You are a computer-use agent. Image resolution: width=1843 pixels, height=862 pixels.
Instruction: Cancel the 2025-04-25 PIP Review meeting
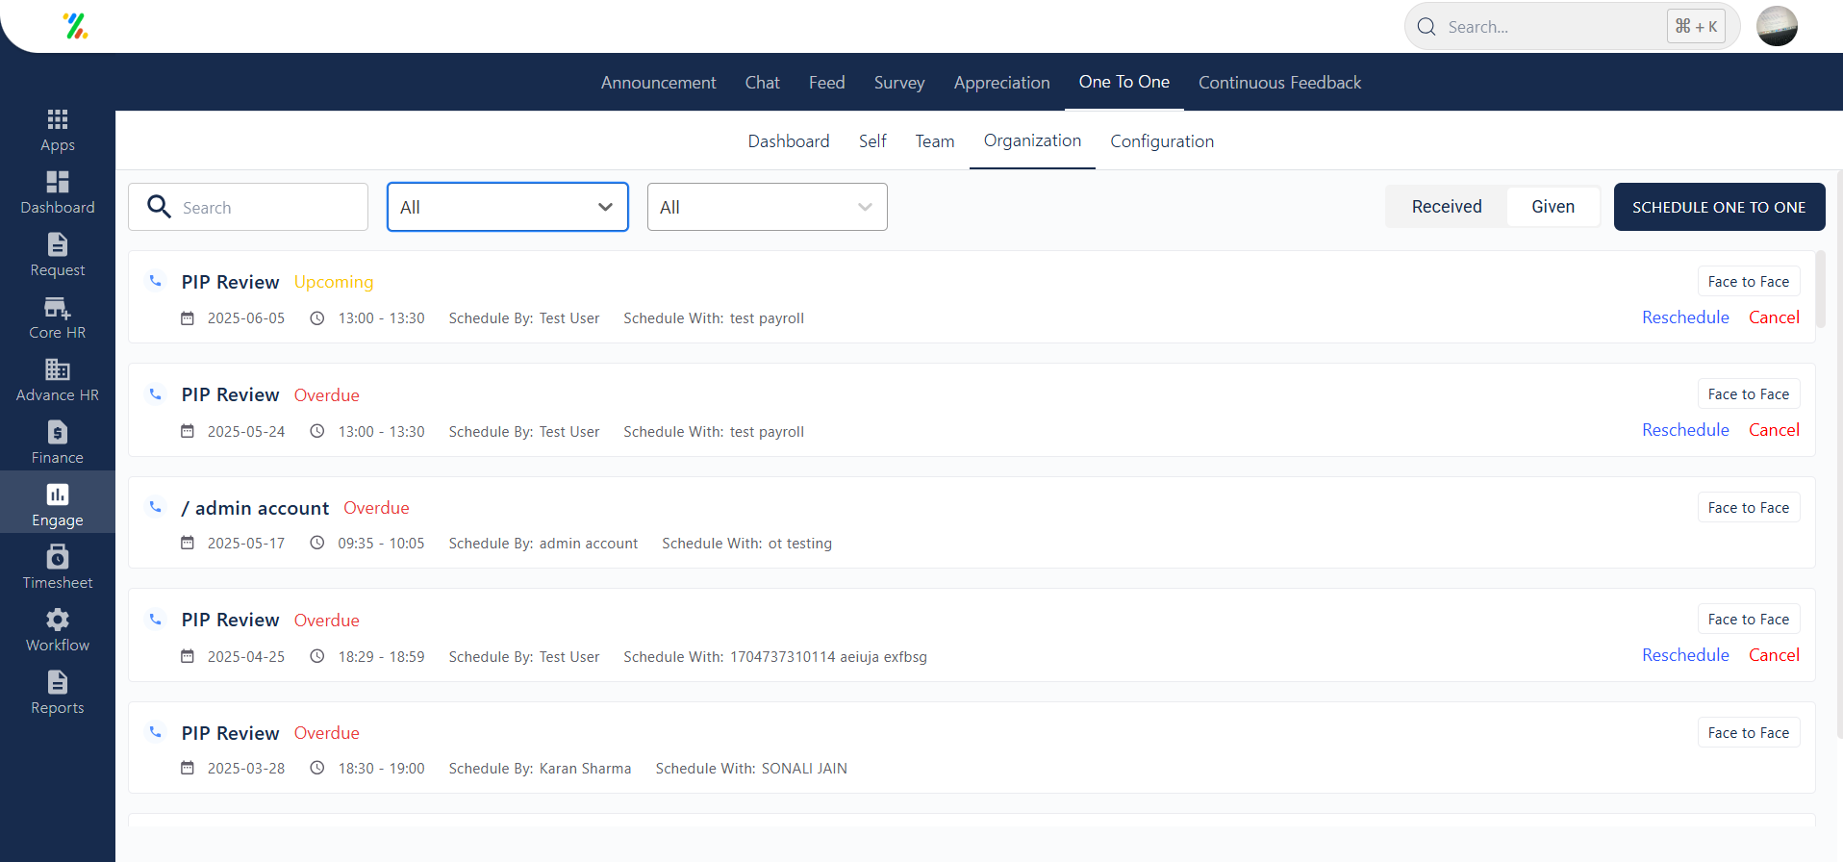coord(1773,655)
